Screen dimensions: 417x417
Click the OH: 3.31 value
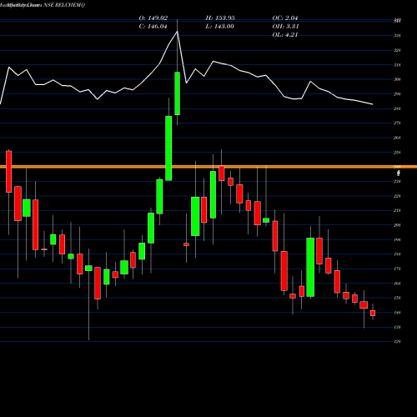[285, 27]
